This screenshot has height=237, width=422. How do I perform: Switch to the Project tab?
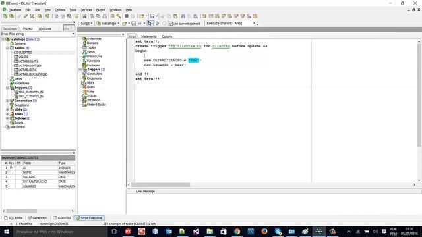pyautogui.click(x=28, y=28)
